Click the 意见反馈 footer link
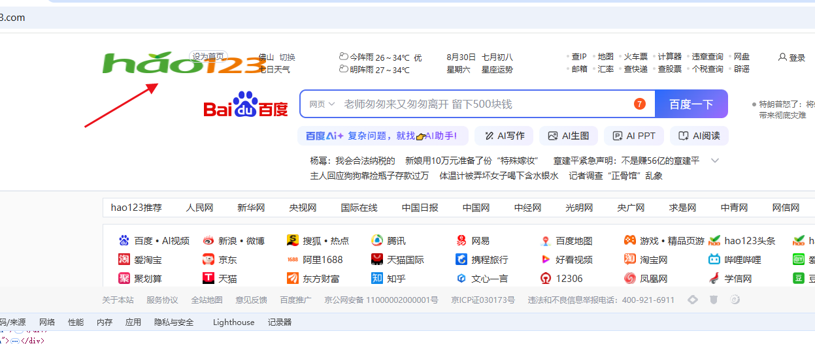Viewport: 815px width, 344px height. tap(251, 300)
